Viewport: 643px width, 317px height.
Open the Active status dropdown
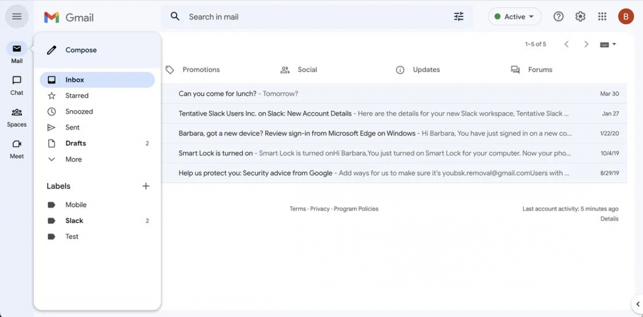tap(514, 17)
